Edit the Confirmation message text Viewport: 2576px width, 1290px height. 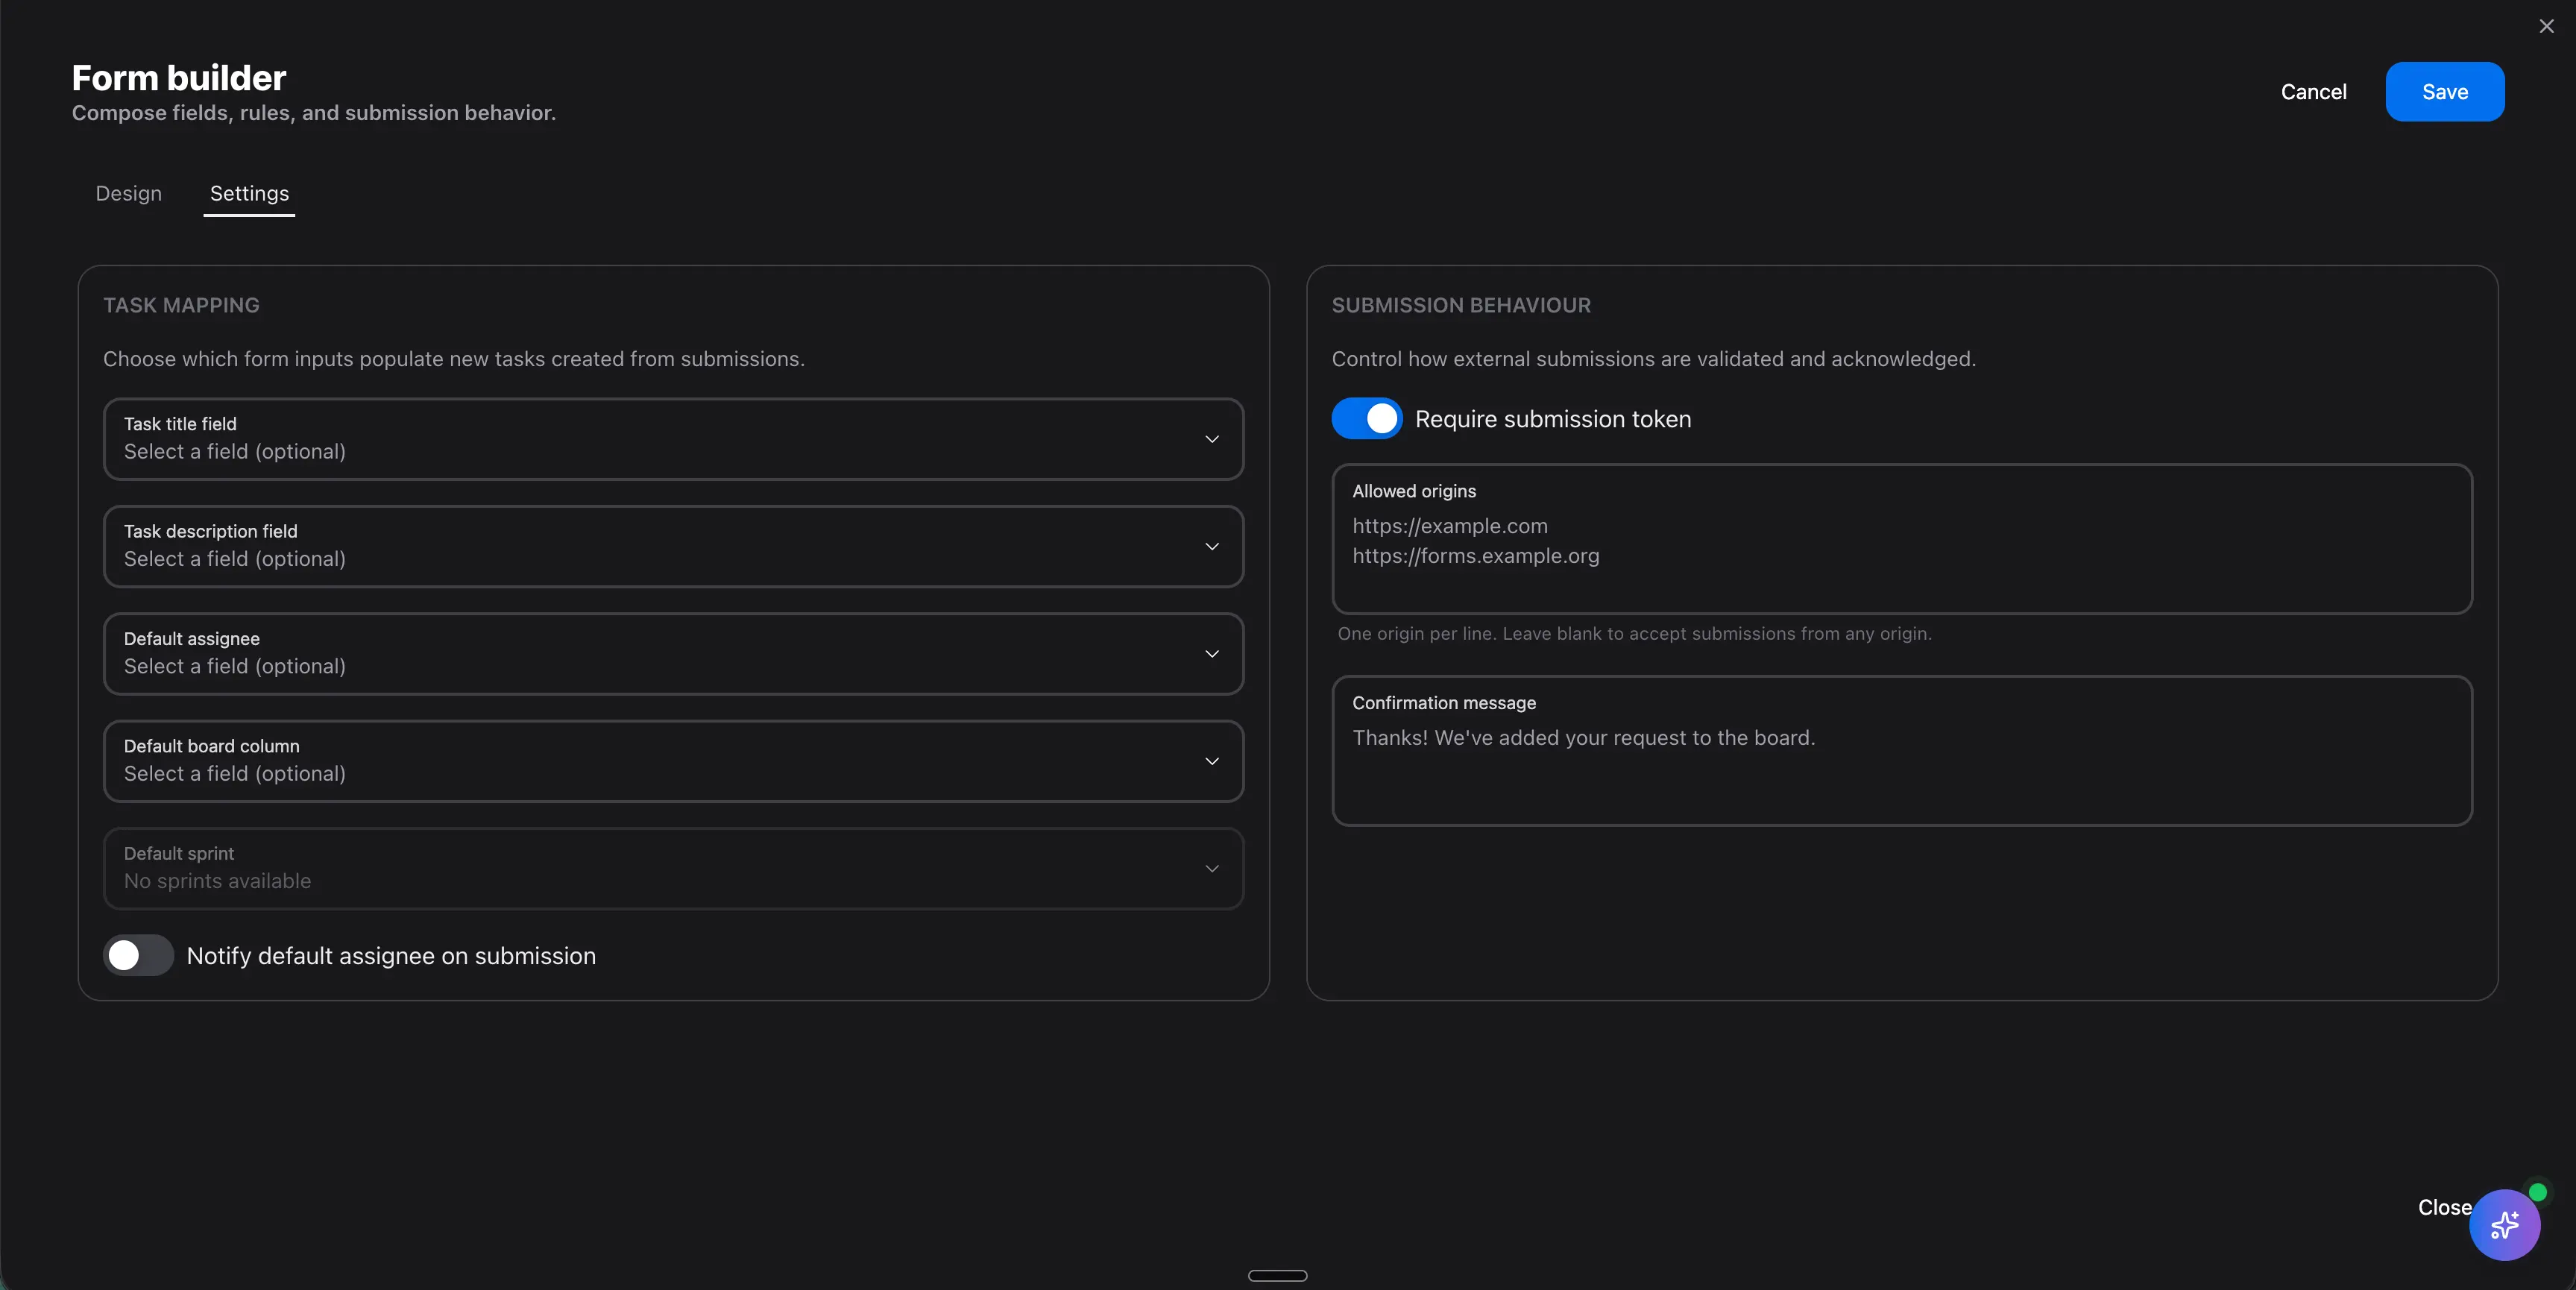point(1901,751)
